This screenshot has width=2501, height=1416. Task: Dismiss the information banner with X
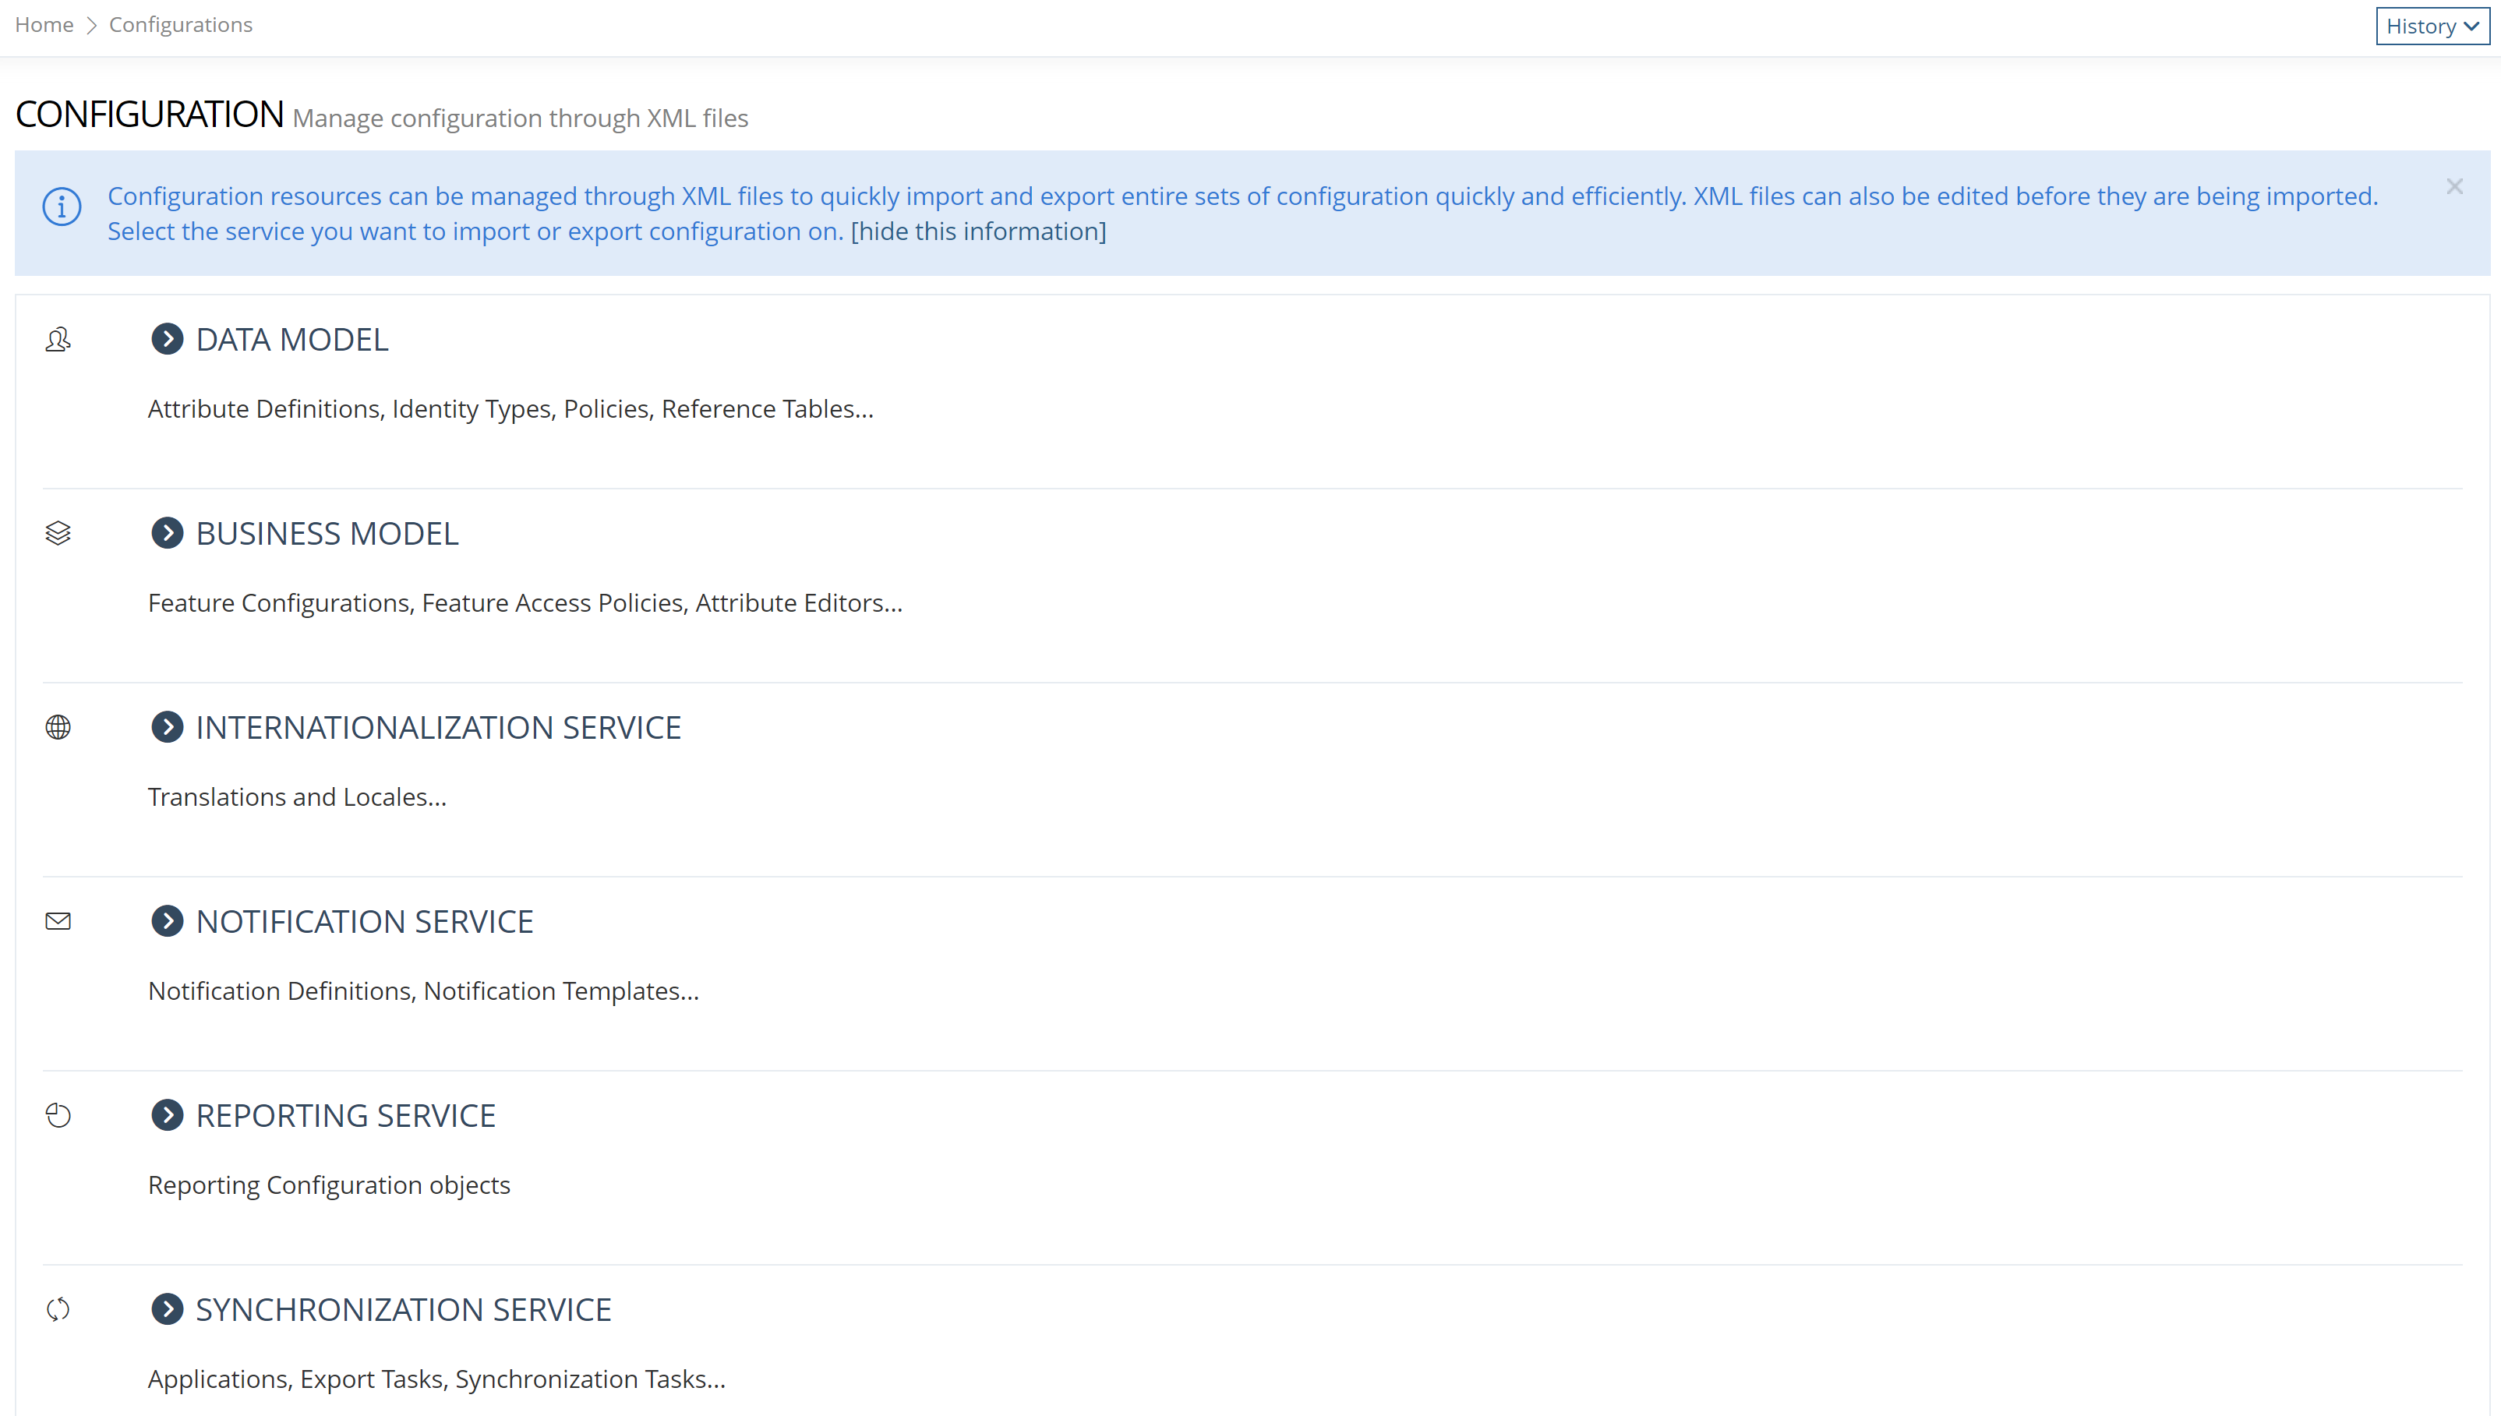(x=2454, y=185)
